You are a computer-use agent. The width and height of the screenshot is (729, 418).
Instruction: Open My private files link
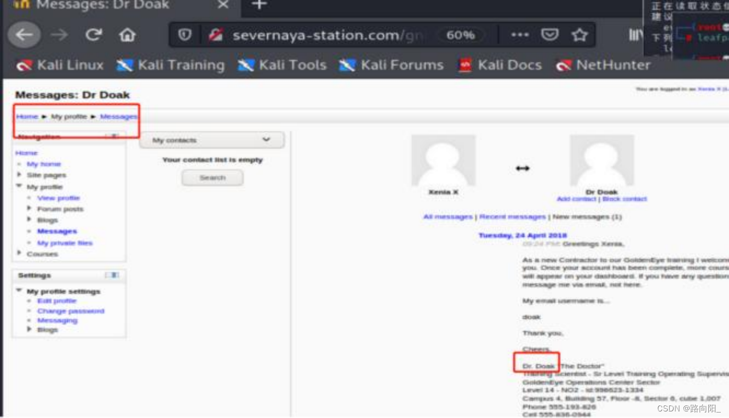coord(65,243)
